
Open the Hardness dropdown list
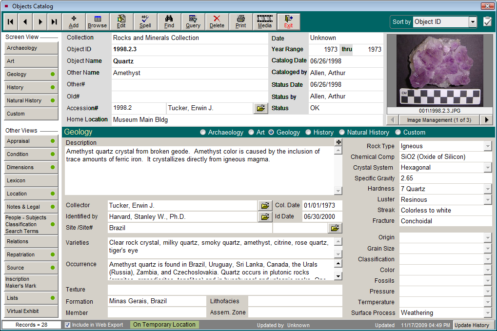point(488,189)
